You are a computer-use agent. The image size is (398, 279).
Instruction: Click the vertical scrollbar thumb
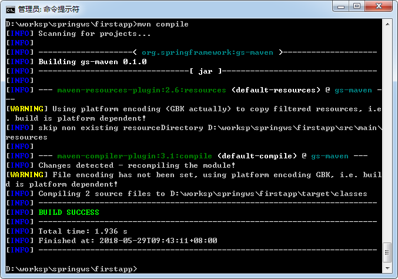click(387, 253)
